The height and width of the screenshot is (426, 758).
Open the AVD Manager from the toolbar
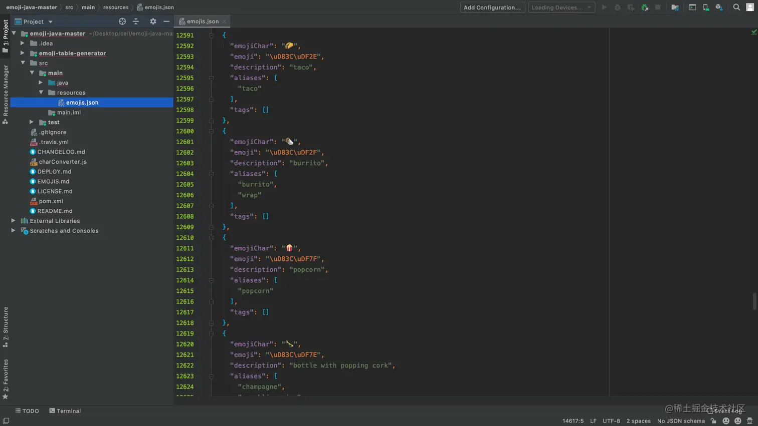coord(706,8)
